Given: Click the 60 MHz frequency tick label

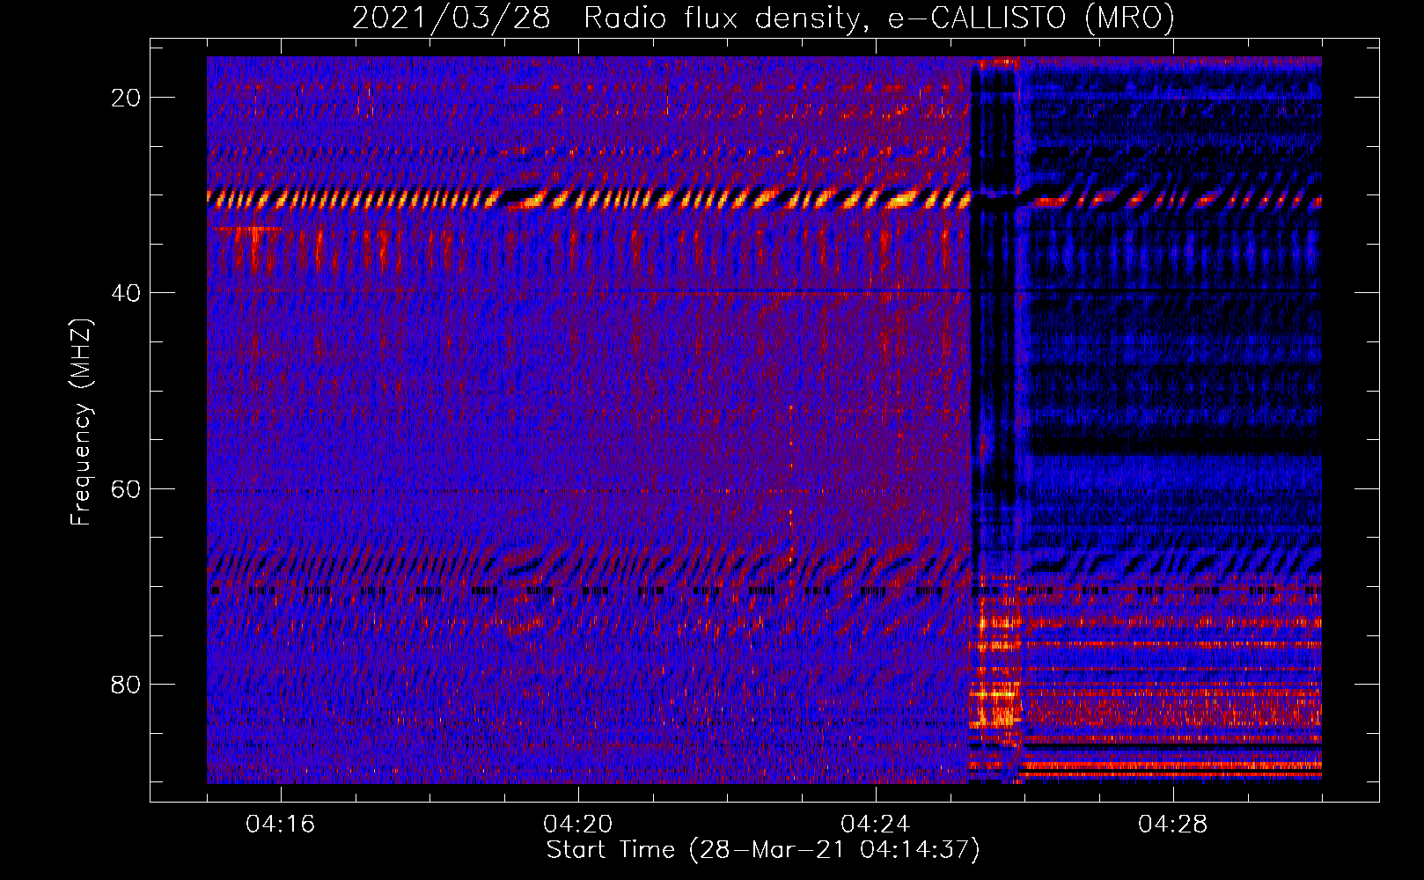Looking at the screenshot, I should pyautogui.click(x=127, y=488).
